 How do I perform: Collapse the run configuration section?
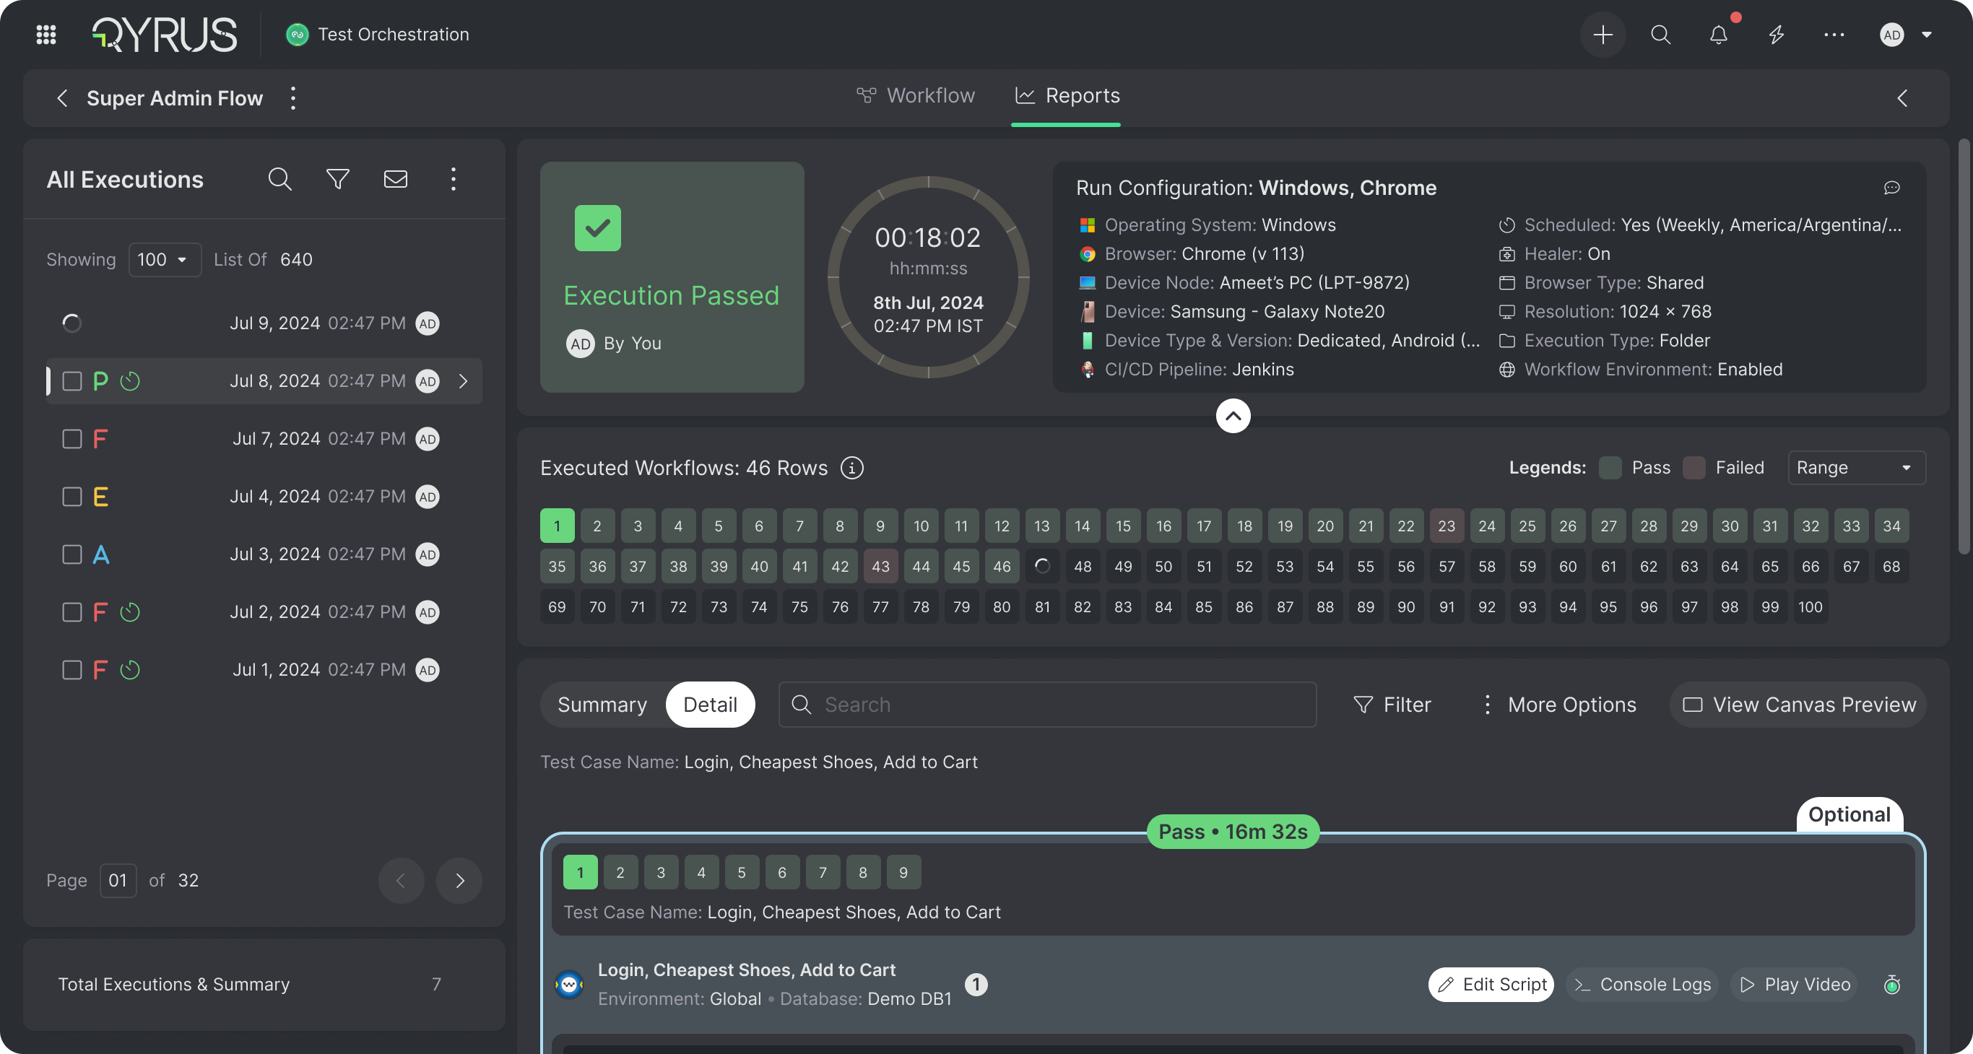coord(1233,416)
